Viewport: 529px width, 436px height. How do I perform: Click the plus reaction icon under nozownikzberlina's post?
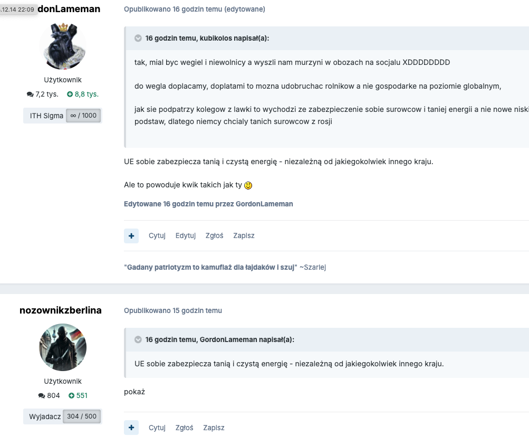(x=131, y=428)
